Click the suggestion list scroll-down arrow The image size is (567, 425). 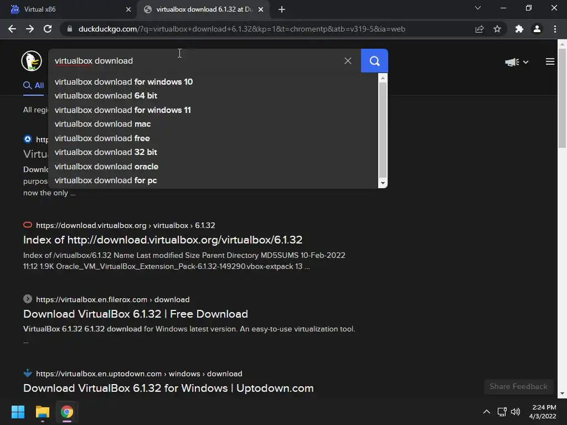pos(383,183)
